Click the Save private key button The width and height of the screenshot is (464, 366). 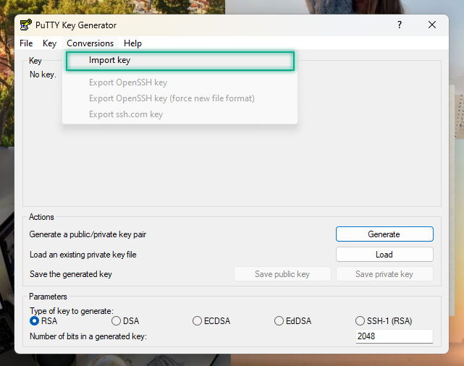click(384, 274)
